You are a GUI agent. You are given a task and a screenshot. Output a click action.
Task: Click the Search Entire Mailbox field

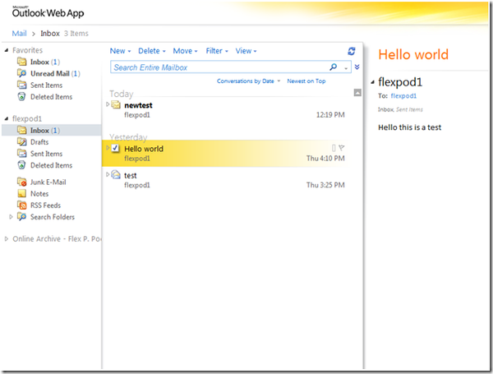[x=218, y=67]
